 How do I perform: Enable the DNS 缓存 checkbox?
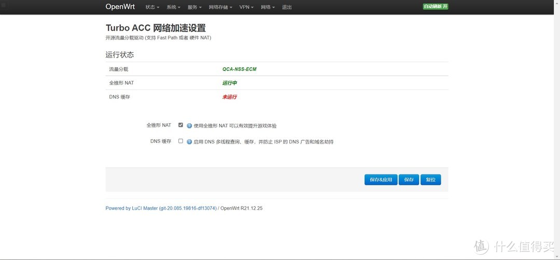[181, 141]
